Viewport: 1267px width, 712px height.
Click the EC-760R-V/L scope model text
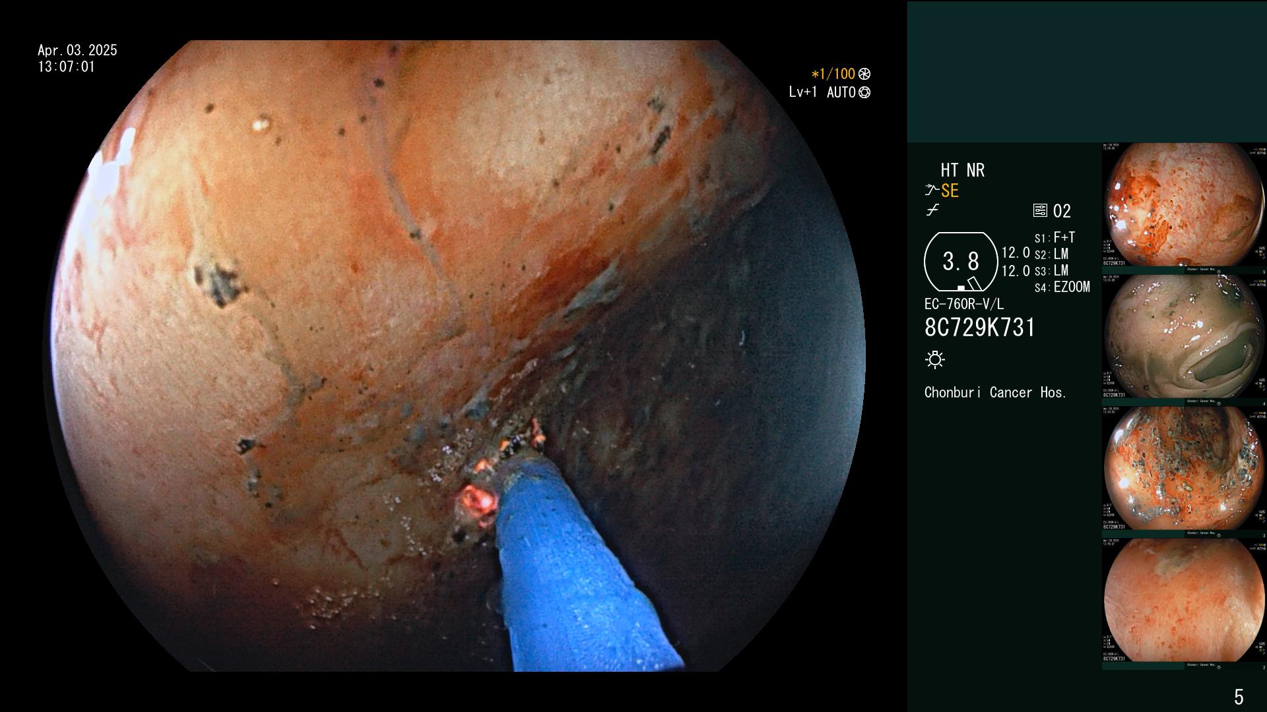(x=964, y=305)
